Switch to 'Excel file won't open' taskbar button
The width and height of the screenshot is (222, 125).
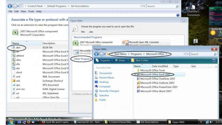[56, 122]
